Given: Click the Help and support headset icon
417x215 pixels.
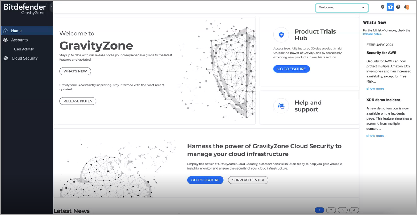Looking at the screenshot, I should tap(281, 106).
